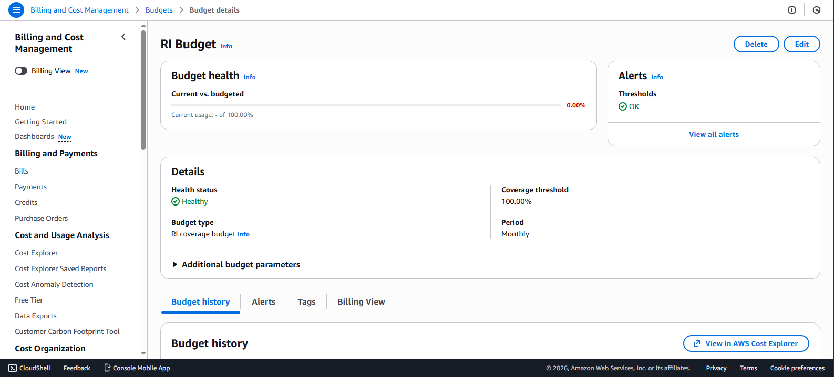The height and width of the screenshot is (377, 834).
Task: Expand Additional budget parameters
Action: point(236,264)
